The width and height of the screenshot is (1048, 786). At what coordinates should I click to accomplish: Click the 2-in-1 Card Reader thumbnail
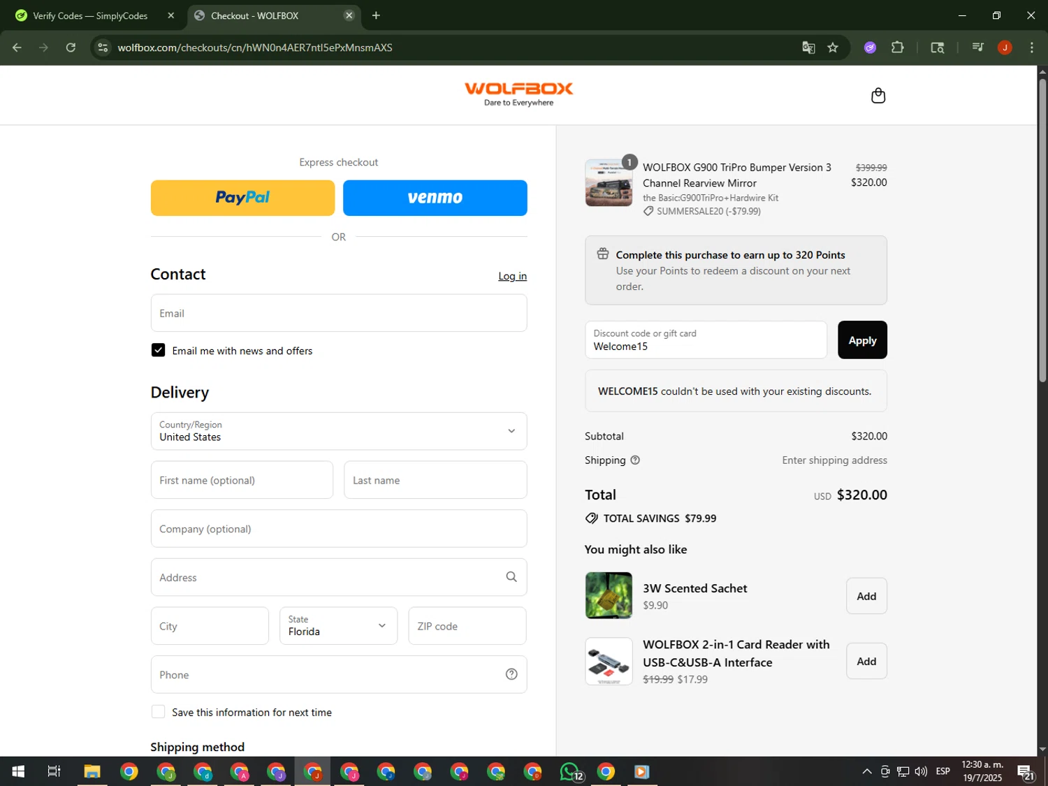click(x=609, y=661)
